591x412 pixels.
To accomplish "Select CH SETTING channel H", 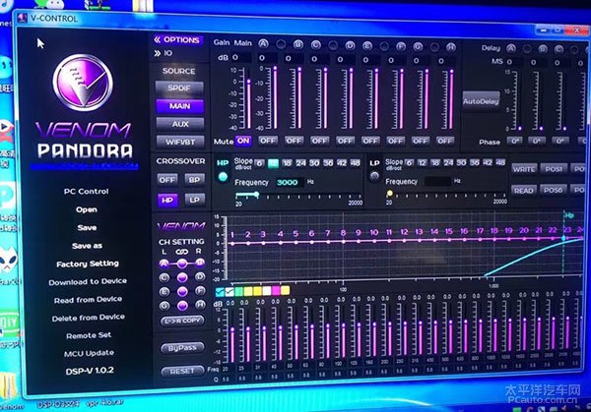I will [201, 305].
